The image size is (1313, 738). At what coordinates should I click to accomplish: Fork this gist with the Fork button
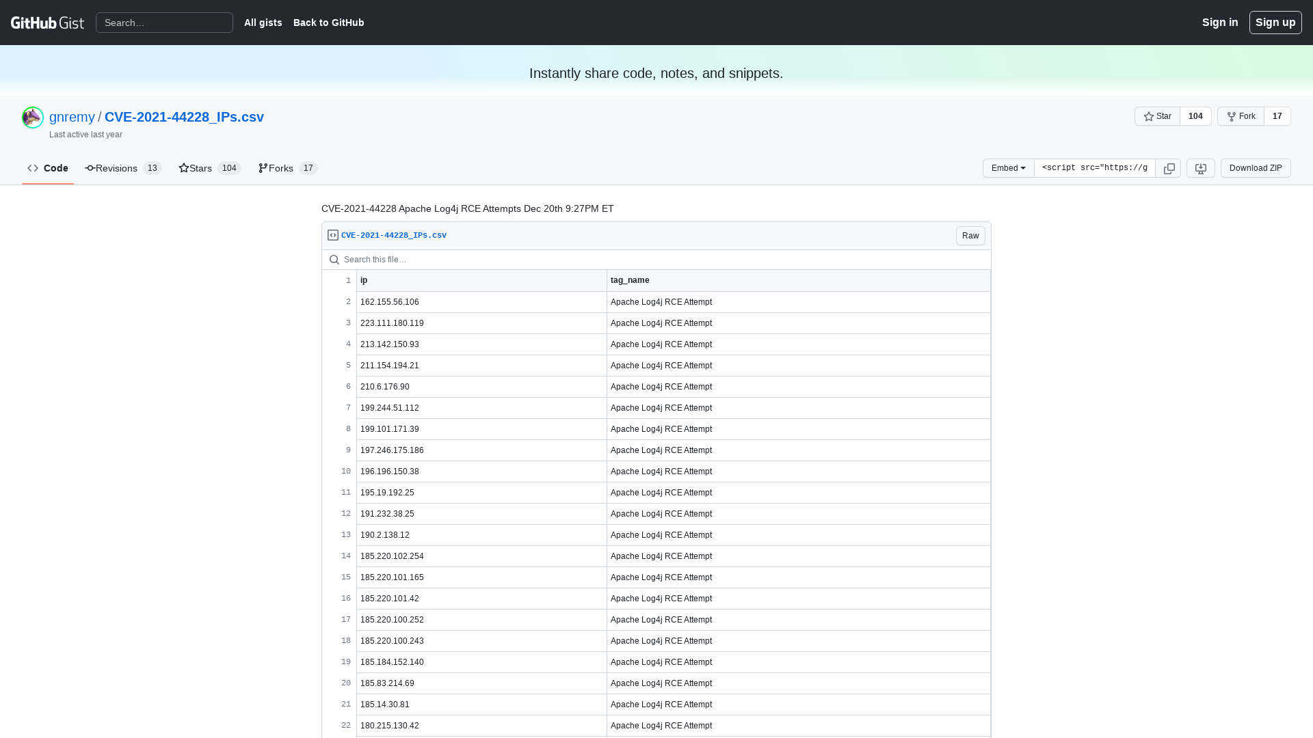point(1241,116)
